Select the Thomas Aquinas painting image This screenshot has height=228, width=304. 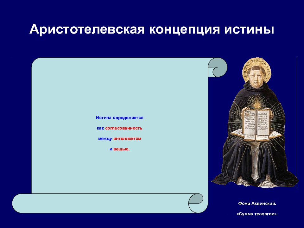pos(254,123)
